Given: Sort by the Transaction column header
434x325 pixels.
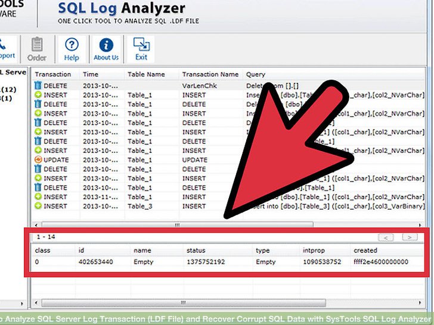Looking at the screenshot, I should (53, 74).
